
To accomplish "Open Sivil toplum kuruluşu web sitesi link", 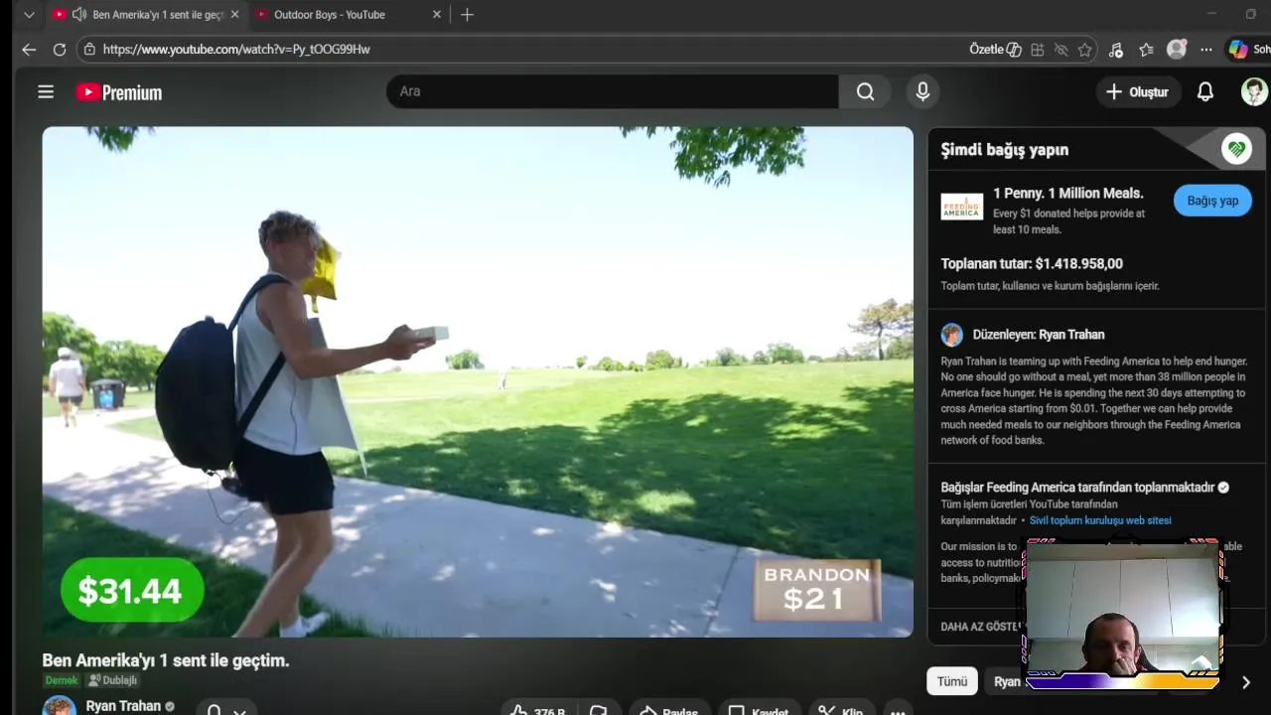I will (1100, 520).
